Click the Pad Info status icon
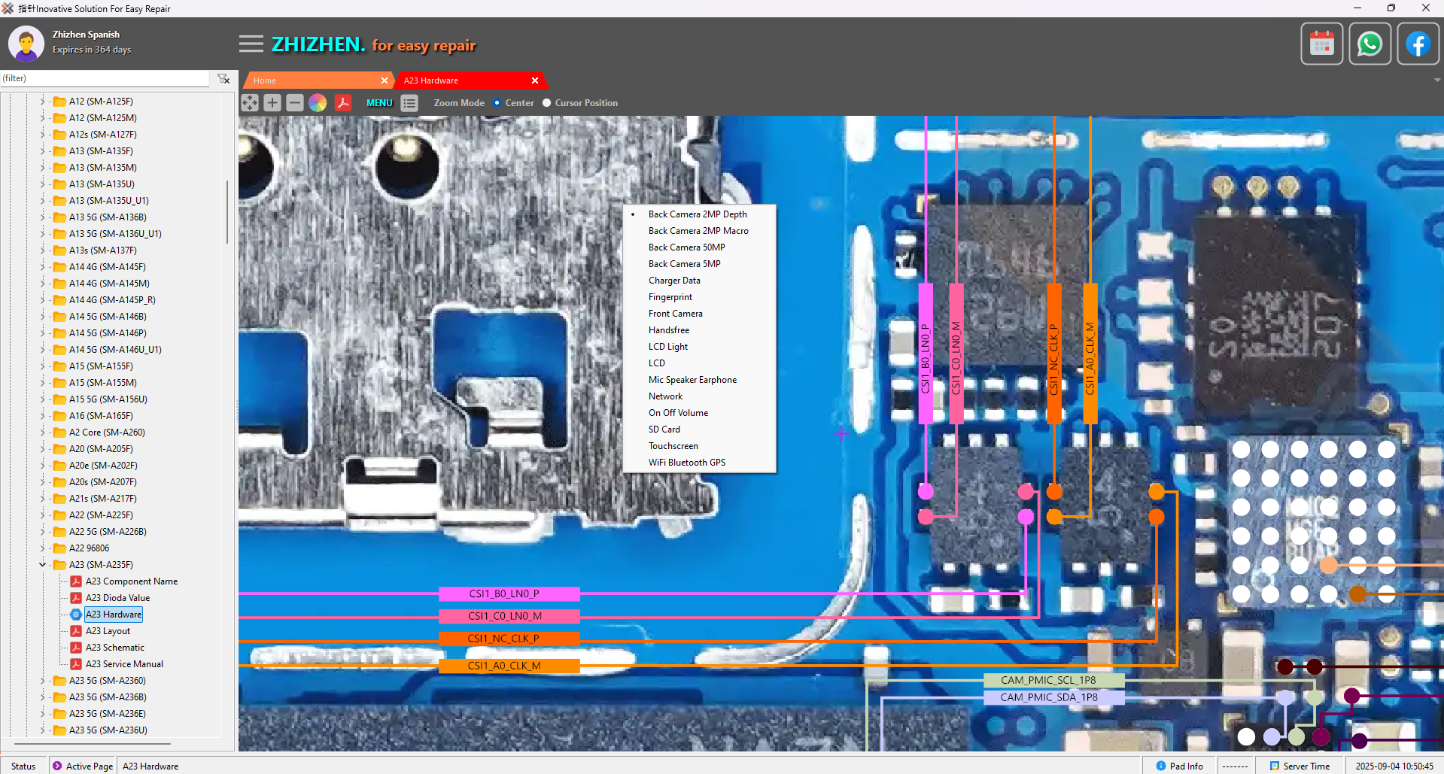 tap(1161, 766)
